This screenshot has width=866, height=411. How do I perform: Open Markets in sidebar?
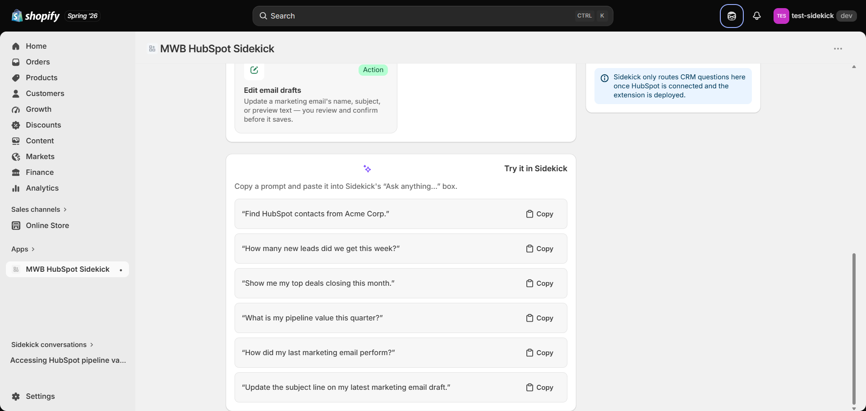[67, 156]
